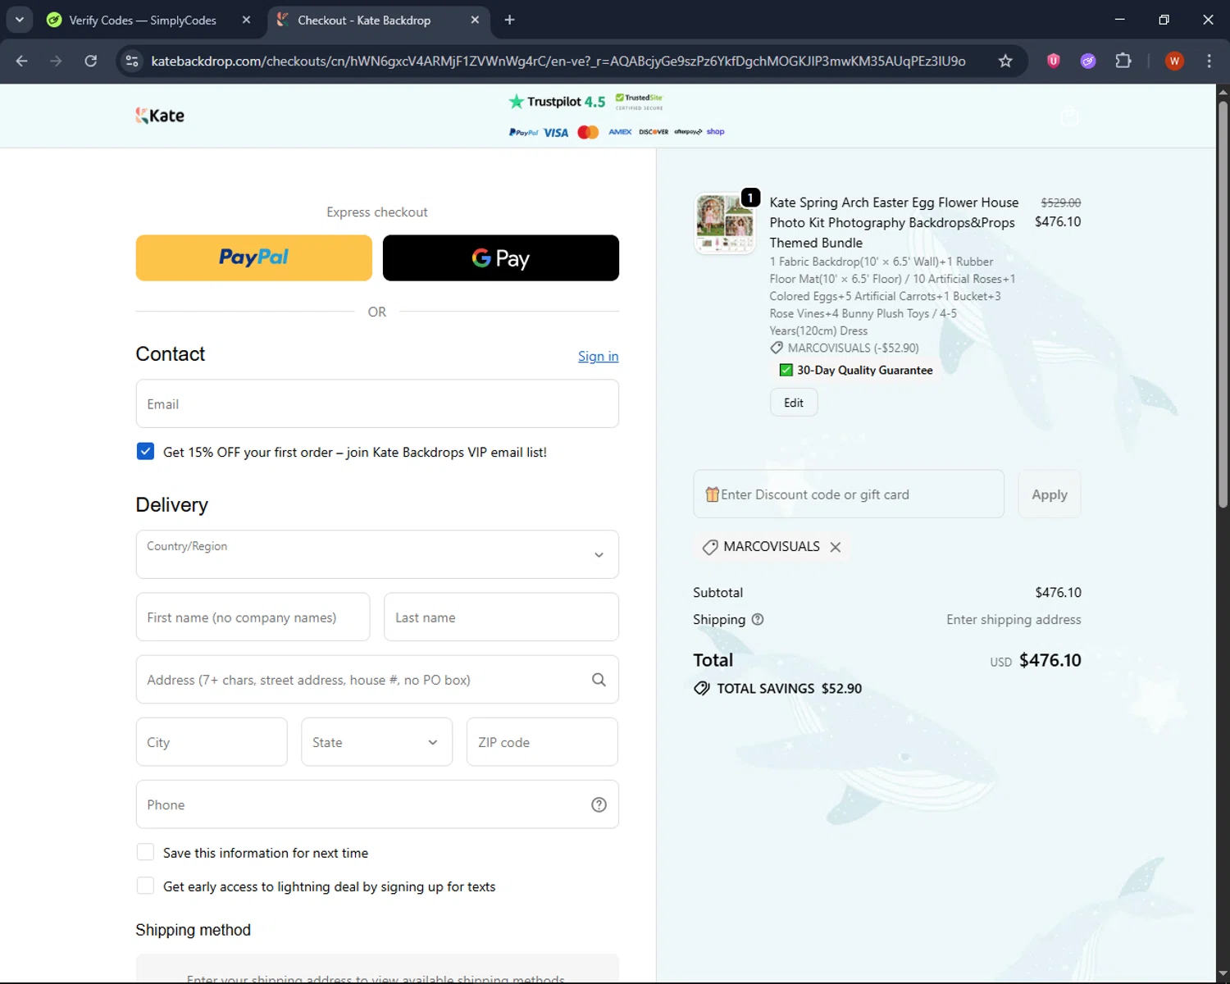Viewport: 1230px width, 984px height.
Task: Click the Total $476.10 amount
Action: coord(1050,660)
